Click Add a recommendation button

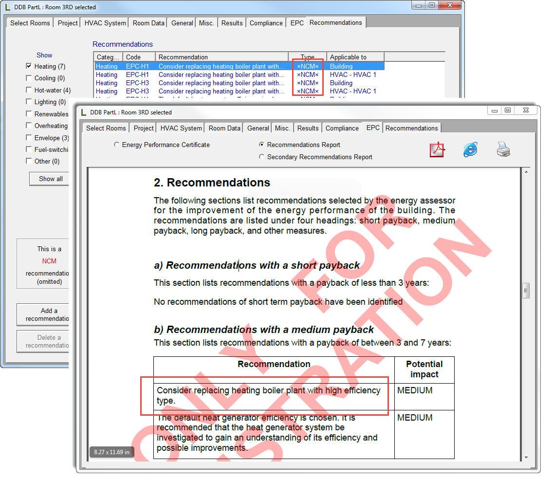(x=44, y=314)
